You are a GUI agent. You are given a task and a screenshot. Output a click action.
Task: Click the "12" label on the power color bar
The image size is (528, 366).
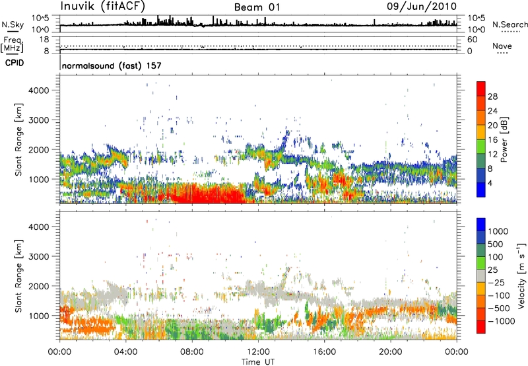(x=492, y=155)
